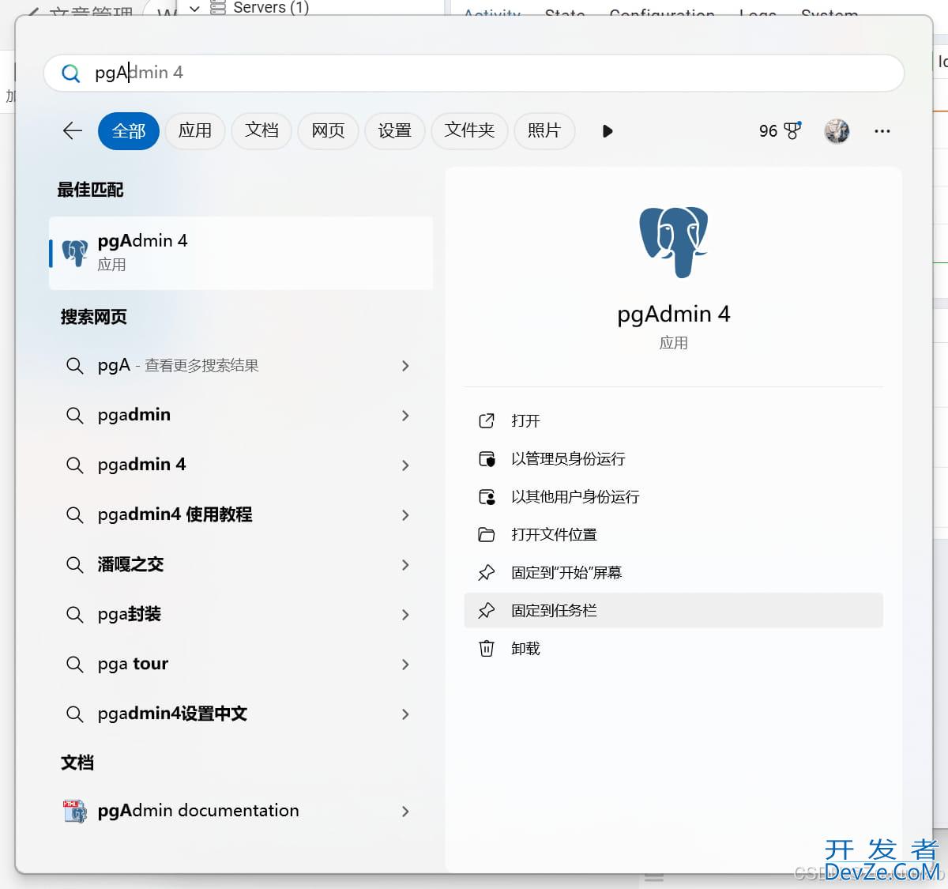Click the pgAdmin 4 title in details pane
Viewport: 948px width, 889px height.
tap(674, 315)
